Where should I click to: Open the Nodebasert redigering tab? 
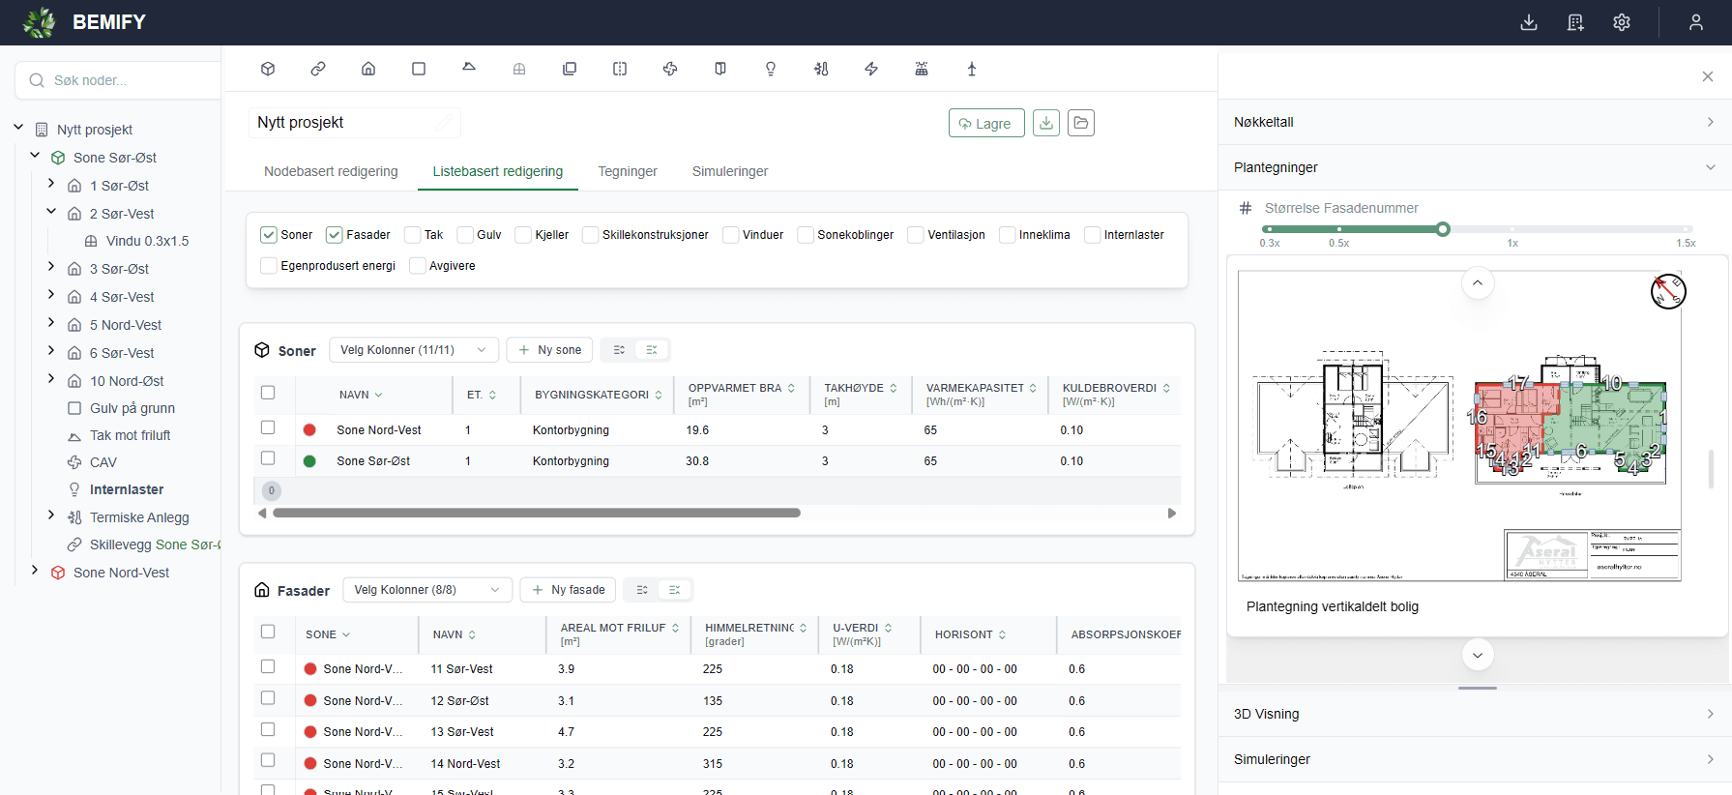331,171
